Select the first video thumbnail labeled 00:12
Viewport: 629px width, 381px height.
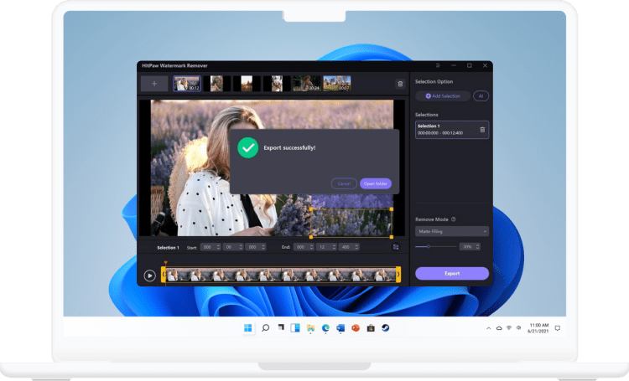pos(187,84)
